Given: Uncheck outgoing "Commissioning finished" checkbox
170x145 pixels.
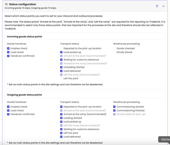Looking at the screenshot, I should [114, 110].
